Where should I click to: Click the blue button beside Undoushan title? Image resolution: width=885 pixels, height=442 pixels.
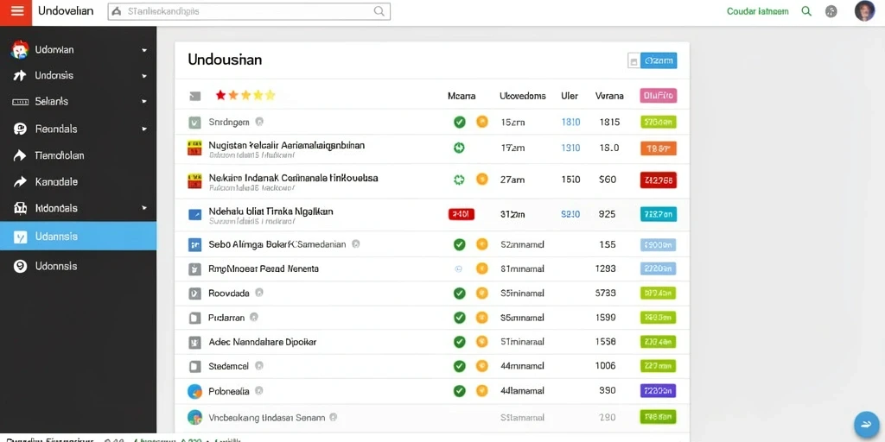[658, 61]
